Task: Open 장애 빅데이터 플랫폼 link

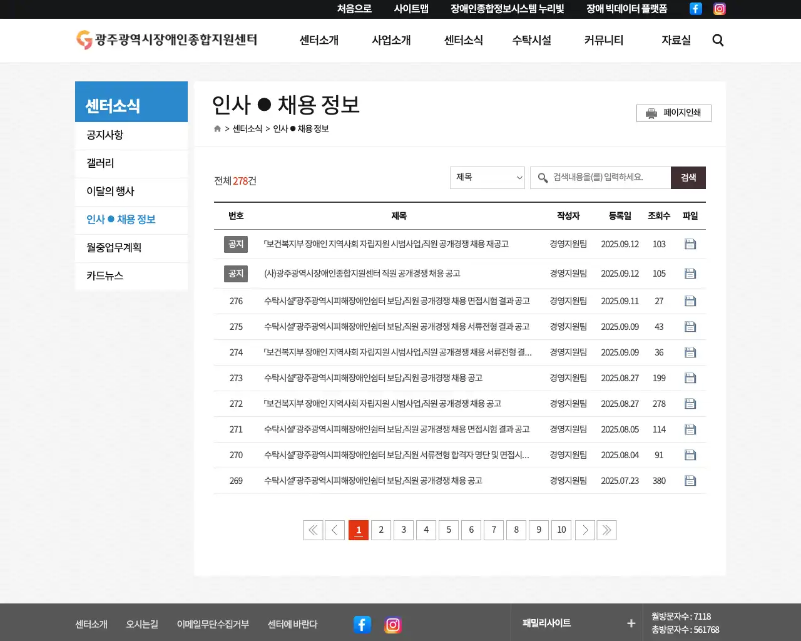Action: click(x=626, y=9)
